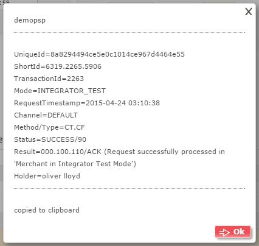
Task: Click the Mode=INTEGRATOR_TEST line
Action: pos(60,91)
